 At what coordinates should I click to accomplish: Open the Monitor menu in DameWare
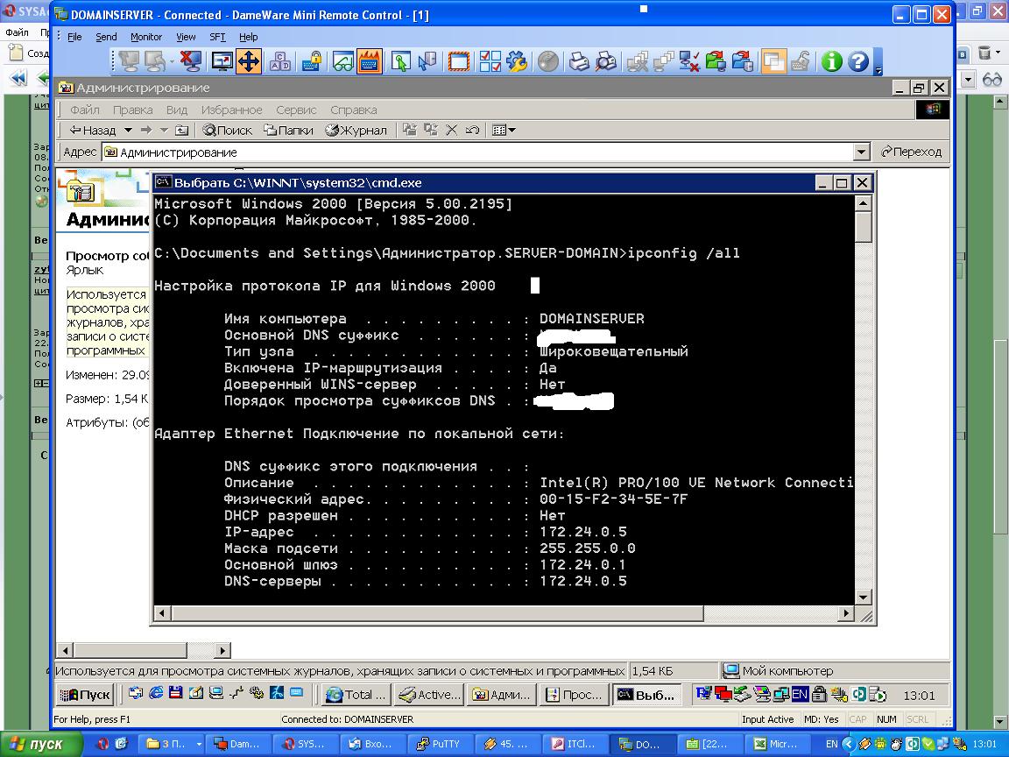[x=146, y=37]
